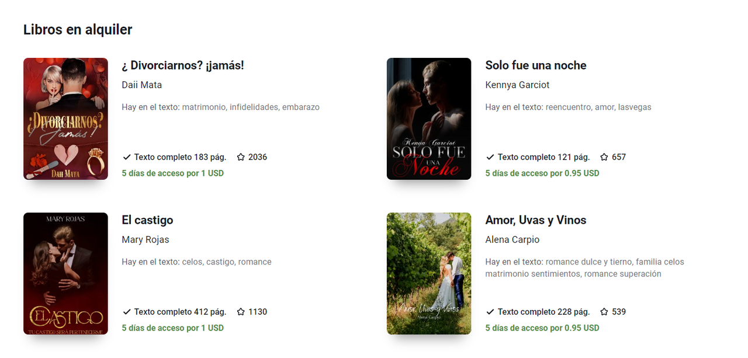748x358 pixels.
Task: Click the star rating icon next to 2036
Action: pyautogui.click(x=241, y=157)
